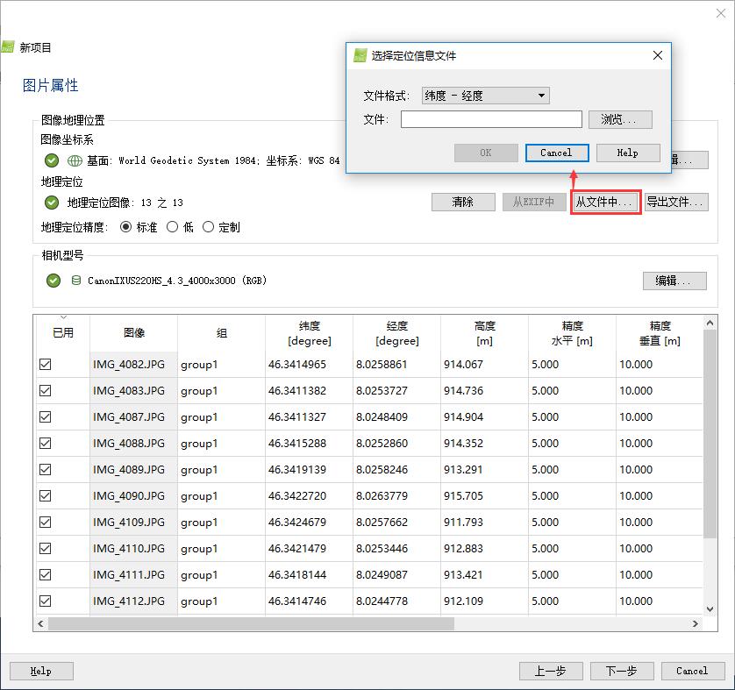Click latitude value 46.3418144
Viewport: 735px width, 690px height.
coord(296,574)
